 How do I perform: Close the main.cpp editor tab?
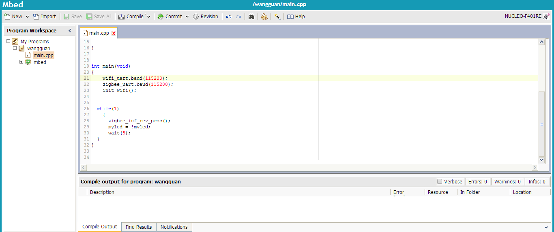tap(114, 34)
